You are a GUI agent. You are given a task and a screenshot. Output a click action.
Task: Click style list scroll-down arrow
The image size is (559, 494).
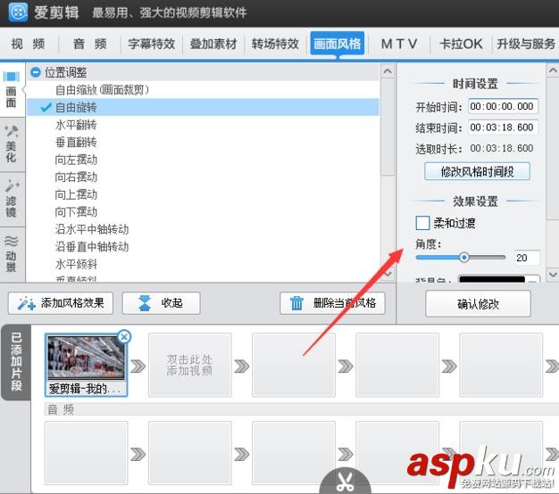388,274
